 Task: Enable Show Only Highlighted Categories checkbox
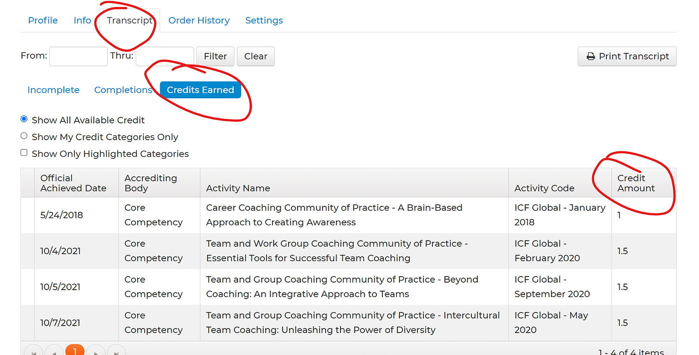click(24, 153)
